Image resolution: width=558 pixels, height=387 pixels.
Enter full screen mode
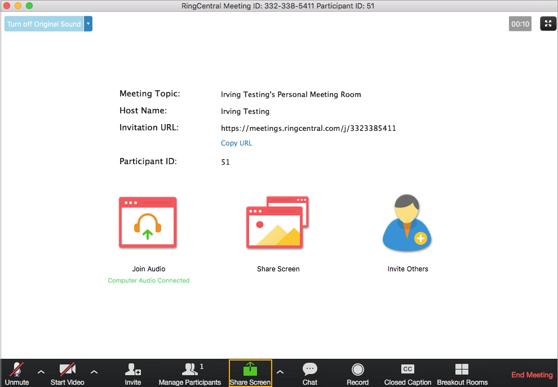pyautogui.click(x=548, y=24)
